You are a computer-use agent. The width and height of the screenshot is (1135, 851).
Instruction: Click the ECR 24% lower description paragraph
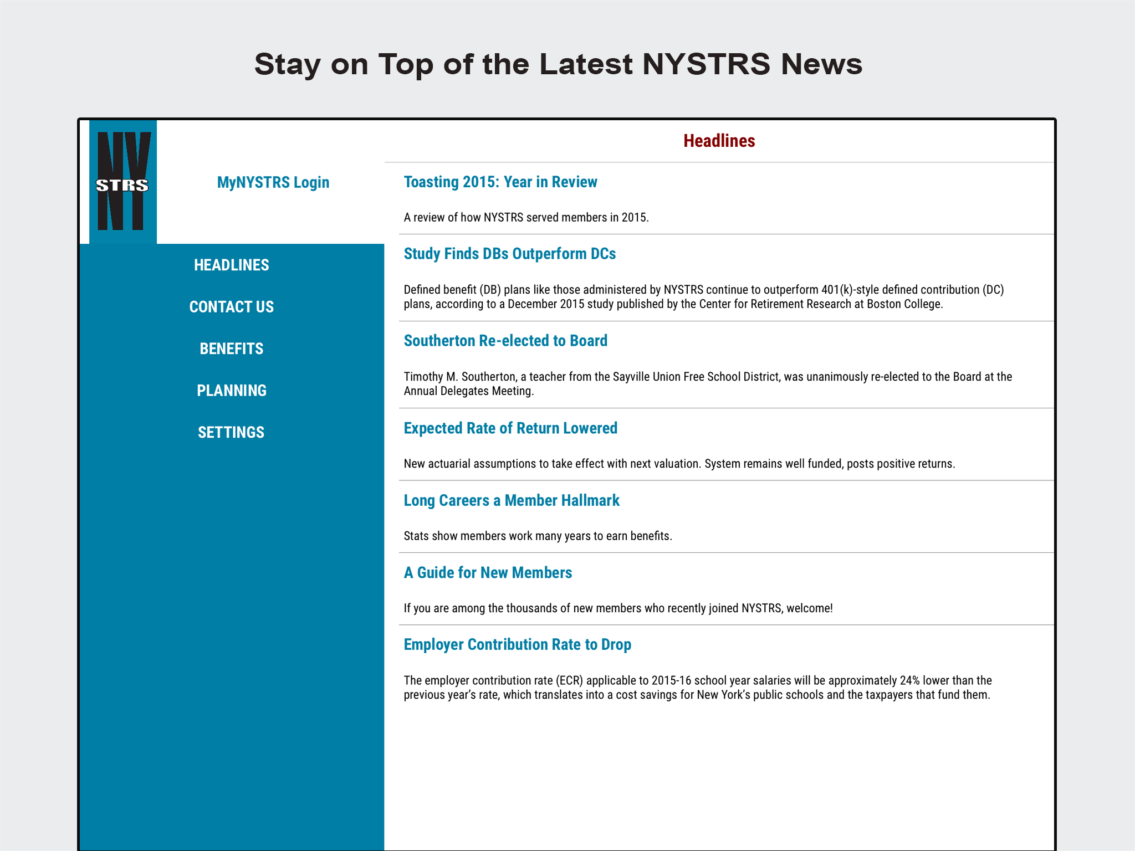click(x=697, y=688)
